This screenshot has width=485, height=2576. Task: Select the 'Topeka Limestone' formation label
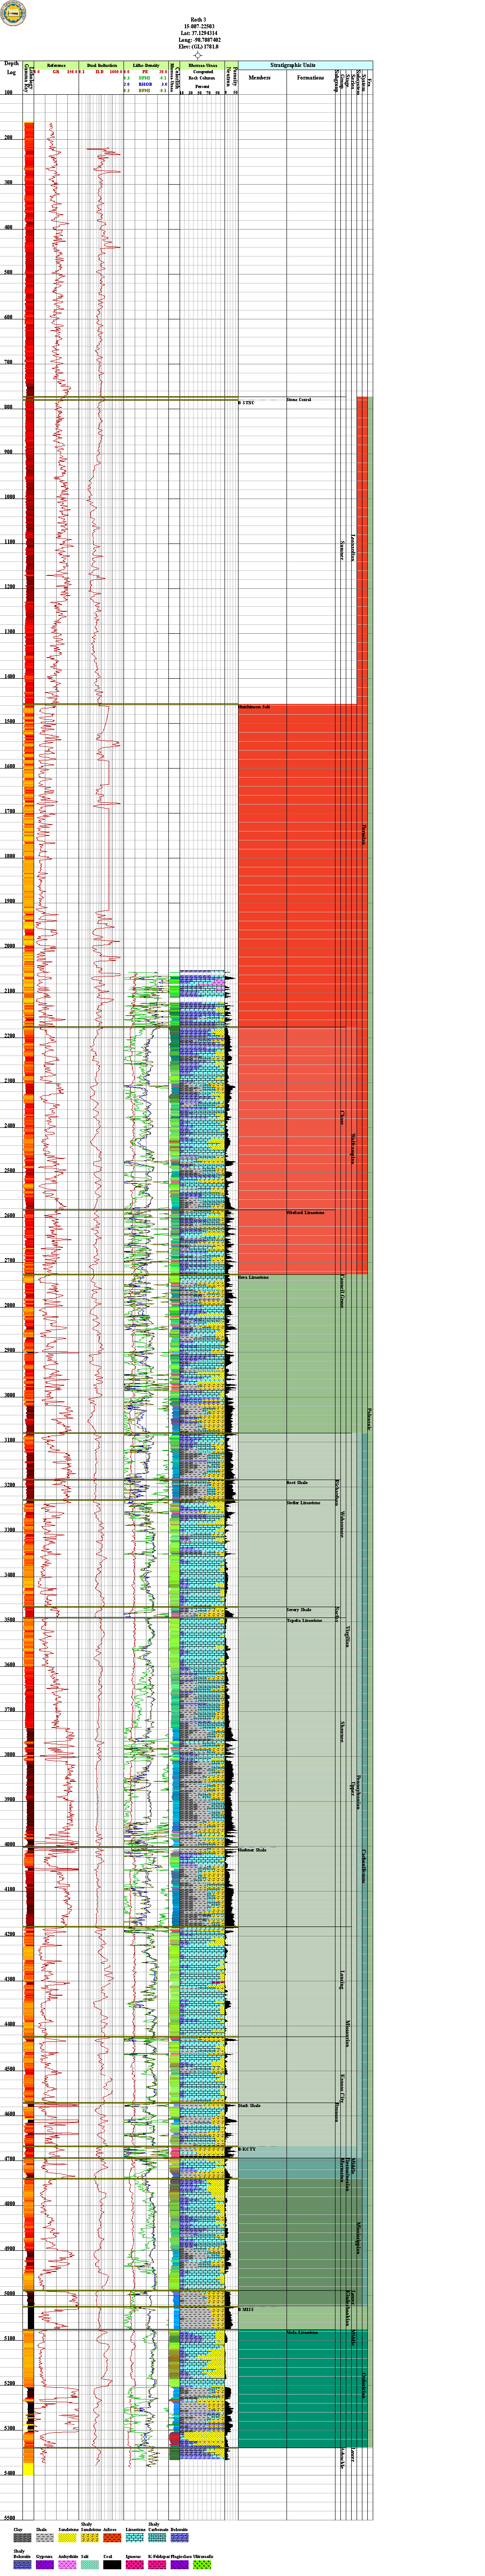(304, 1620)
